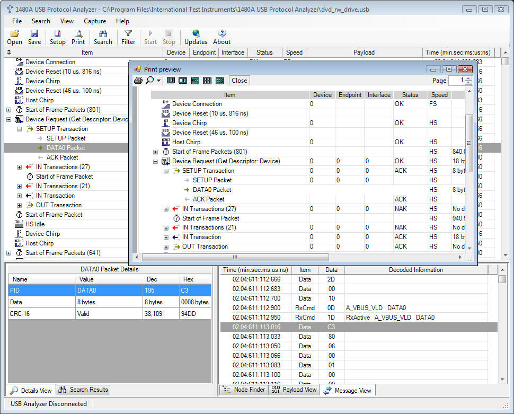Open the Filter funnel tool

click(x=128, y=37)
